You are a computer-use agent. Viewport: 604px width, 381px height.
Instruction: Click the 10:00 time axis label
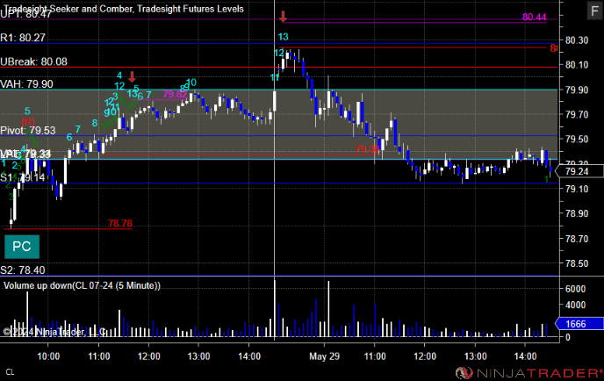click(x=48, y=356)
